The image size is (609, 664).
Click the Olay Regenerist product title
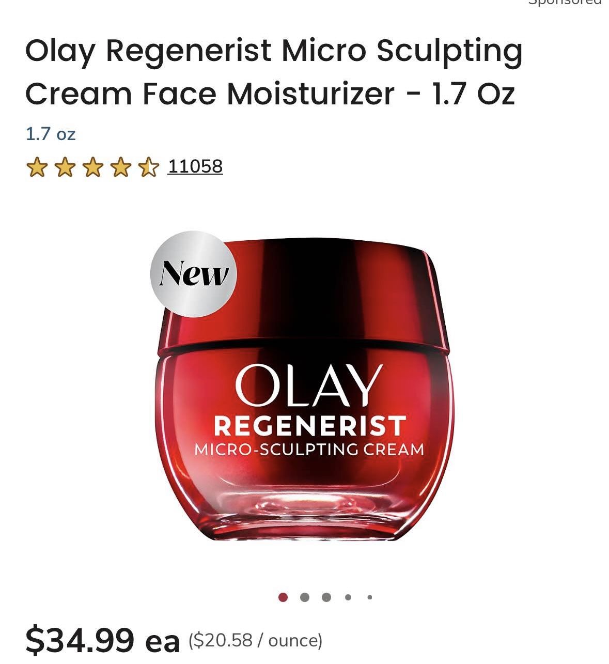click(x=274, y=72)
